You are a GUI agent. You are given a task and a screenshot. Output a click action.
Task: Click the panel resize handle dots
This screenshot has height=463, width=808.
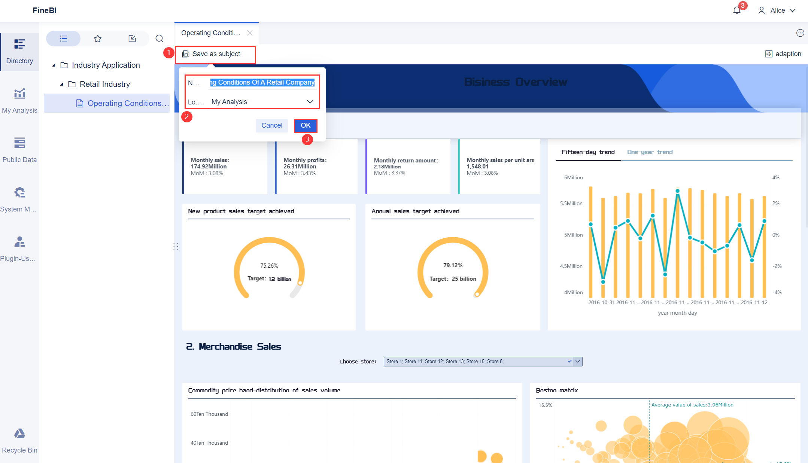pos(176,246)
